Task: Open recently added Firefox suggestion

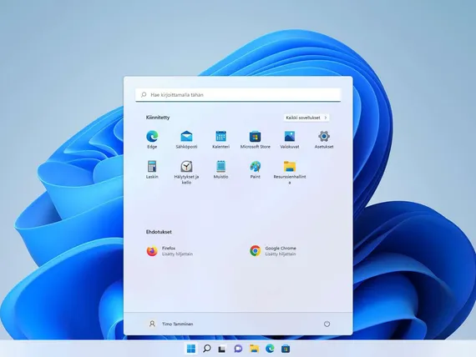Action: [170, 251]
